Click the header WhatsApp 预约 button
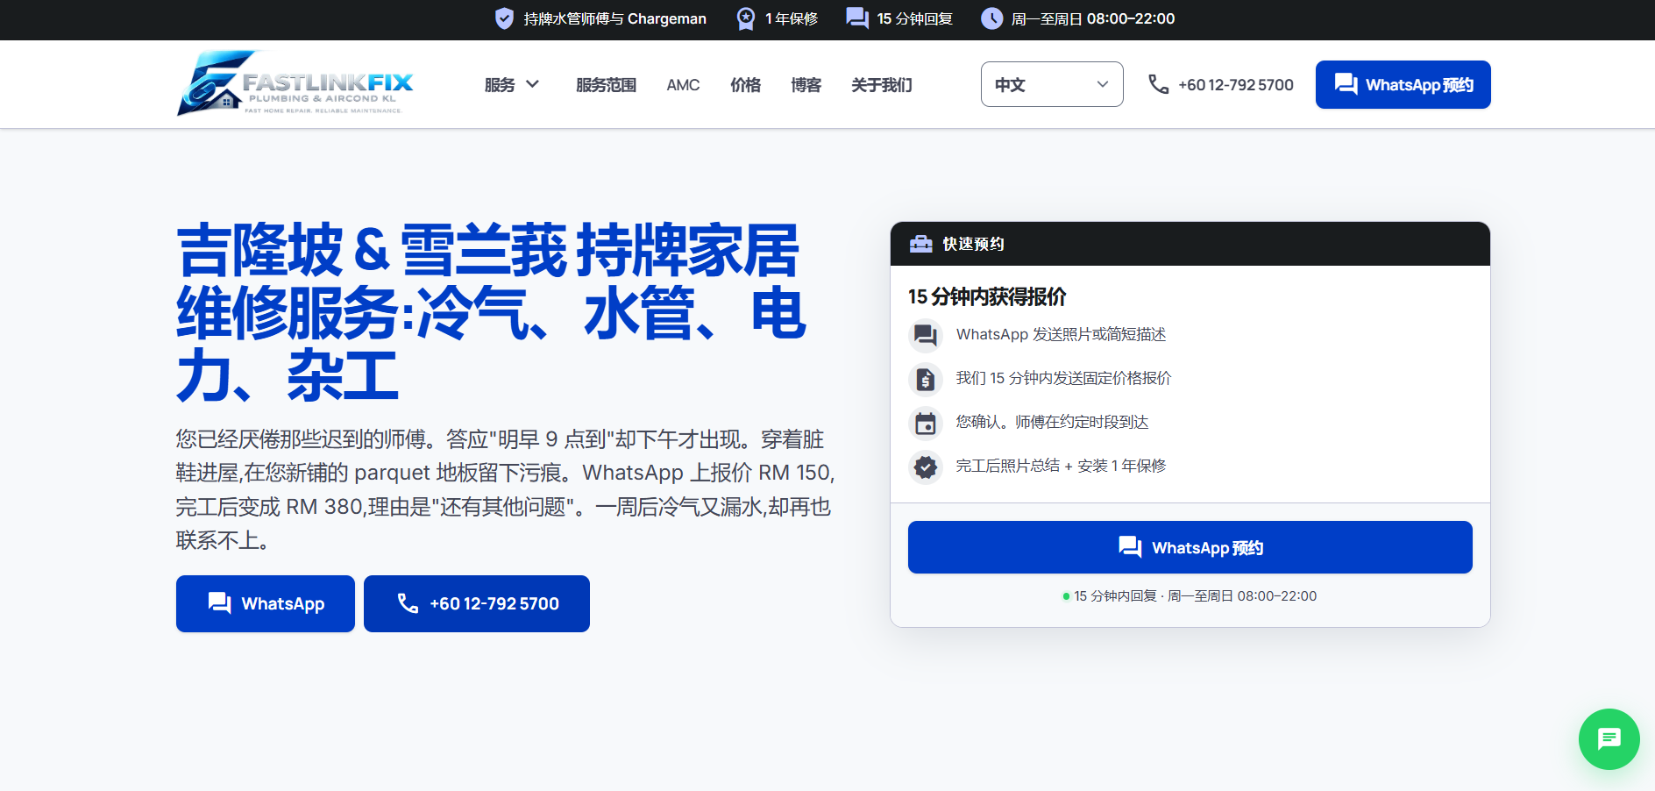The height and width of the screenshot is (791, 1655). point(1403,84)
